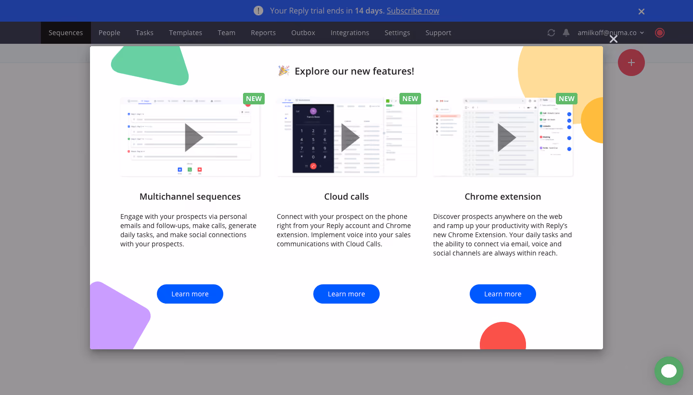View the Reports tab

coord(263,33)
